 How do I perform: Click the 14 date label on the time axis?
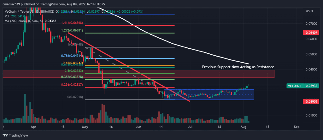161,126
